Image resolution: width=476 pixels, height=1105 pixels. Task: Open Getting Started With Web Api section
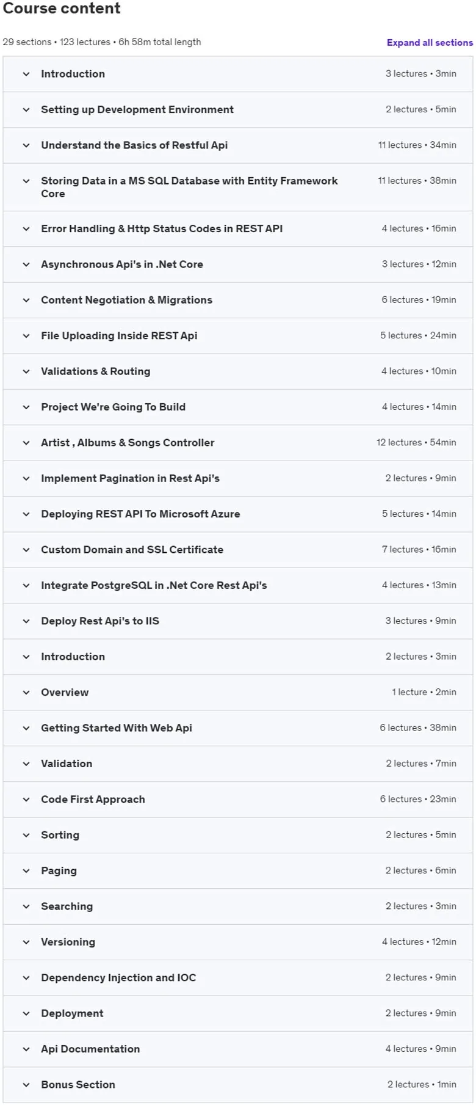pyautogui.click(x=238, y=728)
